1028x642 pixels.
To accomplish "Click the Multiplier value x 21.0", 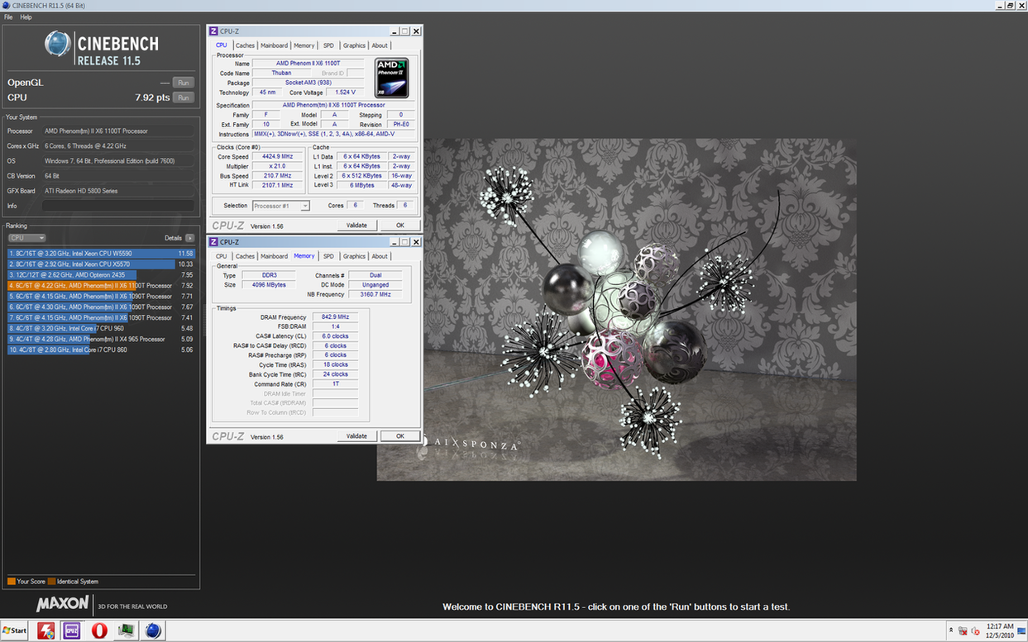I will tap(278, 166).
